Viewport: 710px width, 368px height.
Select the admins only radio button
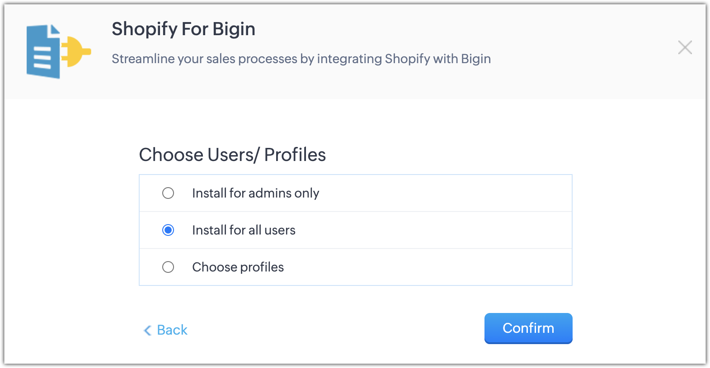168,193
